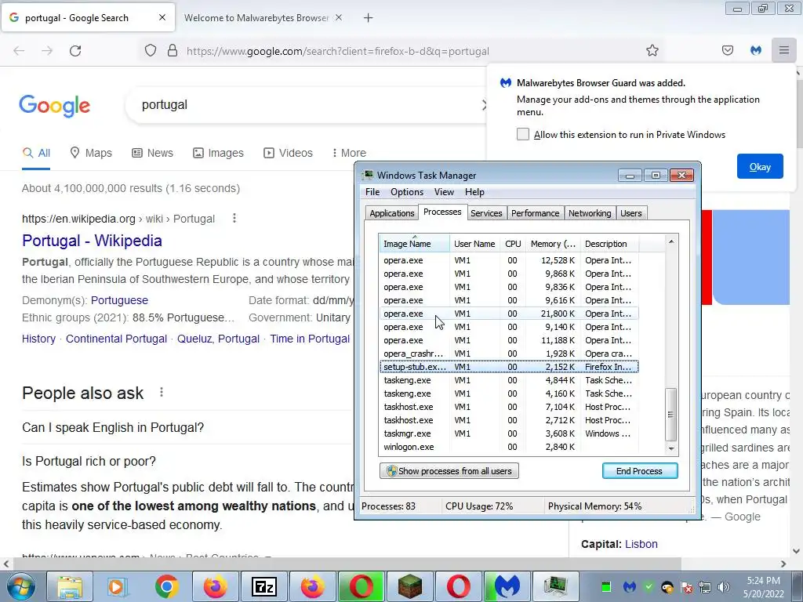The width and height of the screenshot is (803, 602).
Task: Switch to the Users tab
Action: [x=631, y=213]
